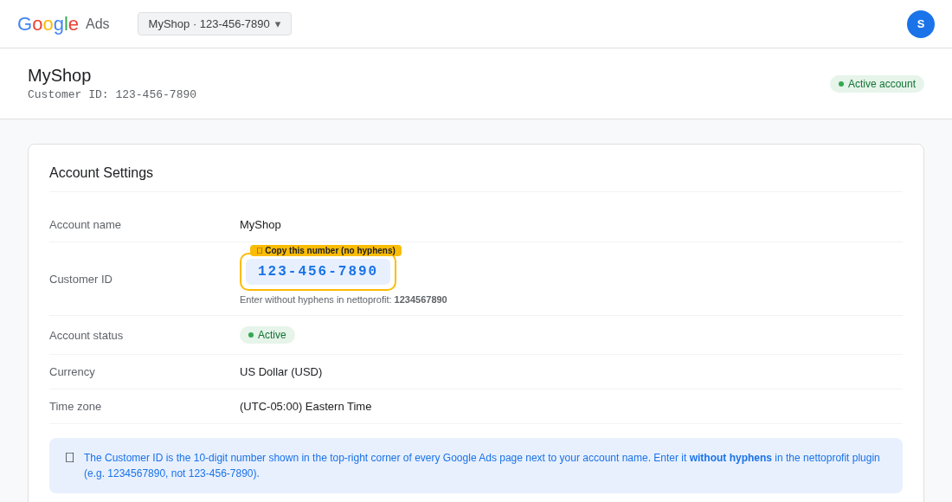Click the blue Customer ID info notice text
The width and height of the screenshot is (952, 502).
pyautogui.click(x=481, y=466)
